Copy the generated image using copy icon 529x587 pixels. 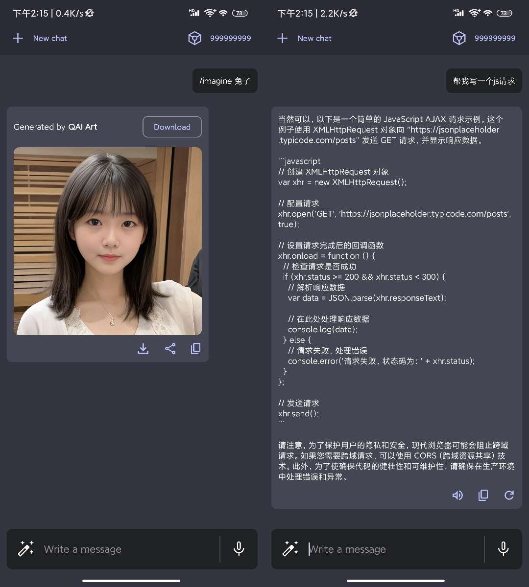[195, 349]
